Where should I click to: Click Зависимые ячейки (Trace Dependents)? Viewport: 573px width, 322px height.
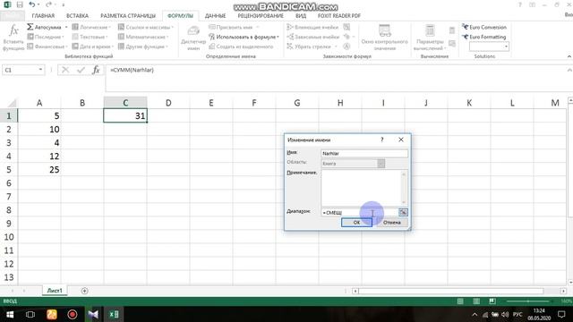point(313,37)
